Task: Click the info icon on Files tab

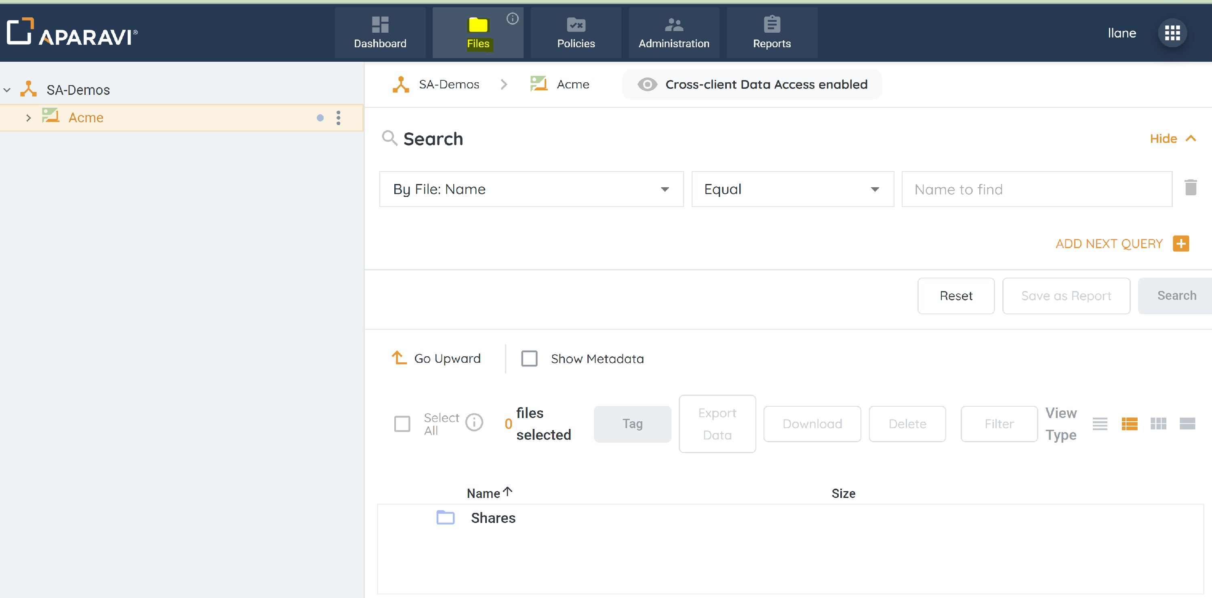Action: tap(512, 18)
